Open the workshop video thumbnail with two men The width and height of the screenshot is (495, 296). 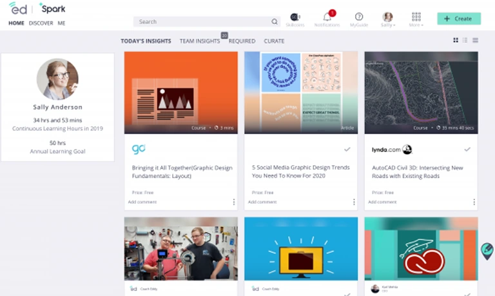181,249
